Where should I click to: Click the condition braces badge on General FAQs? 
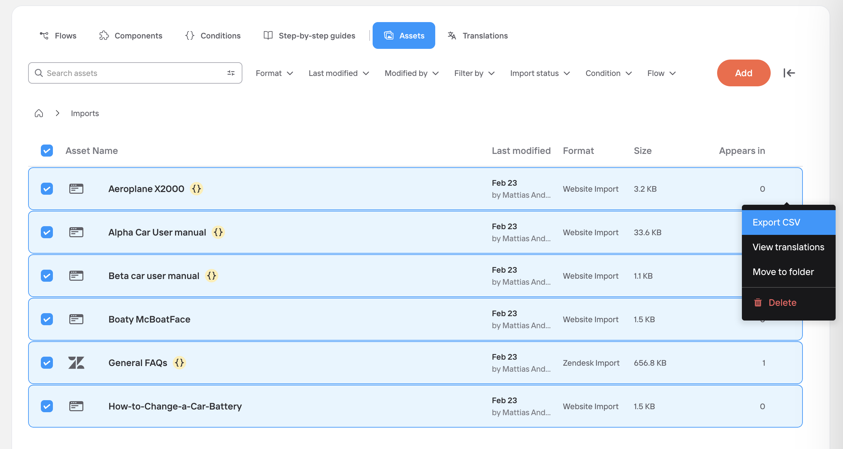pos(179,363)
